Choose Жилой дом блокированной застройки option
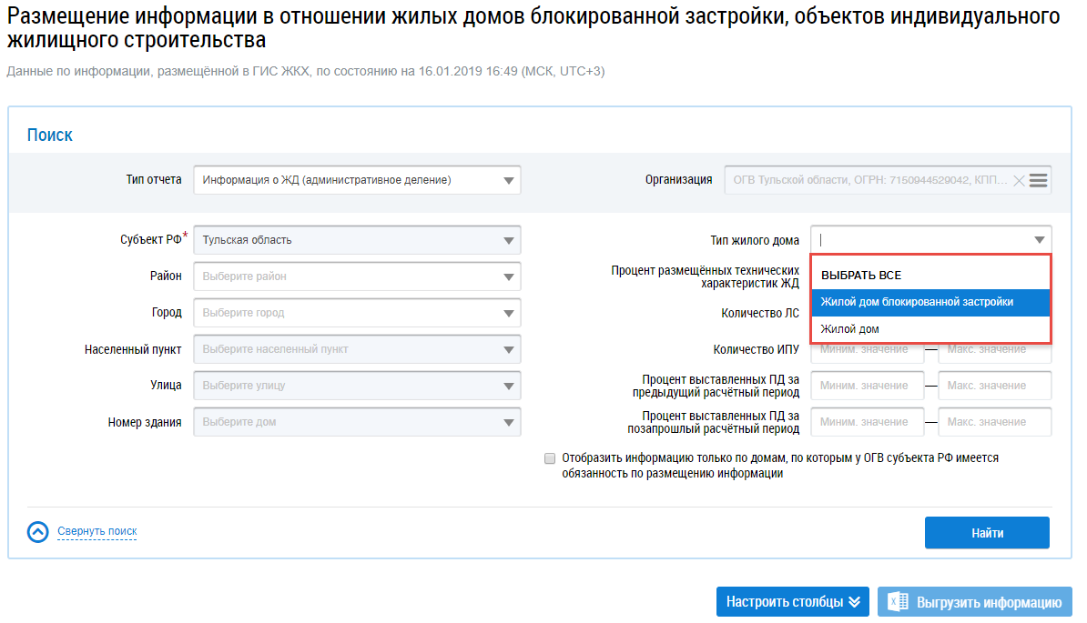The width and height of the screenshot is (1087, 623). pos(917,302)
